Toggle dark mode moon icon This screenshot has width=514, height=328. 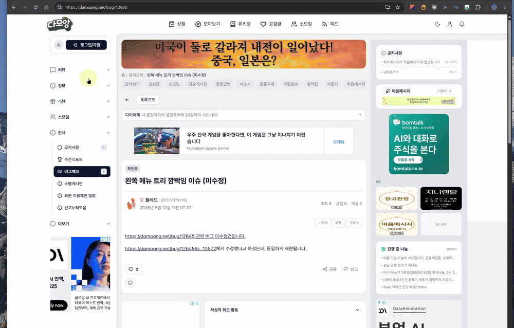[x=437, y=24]
